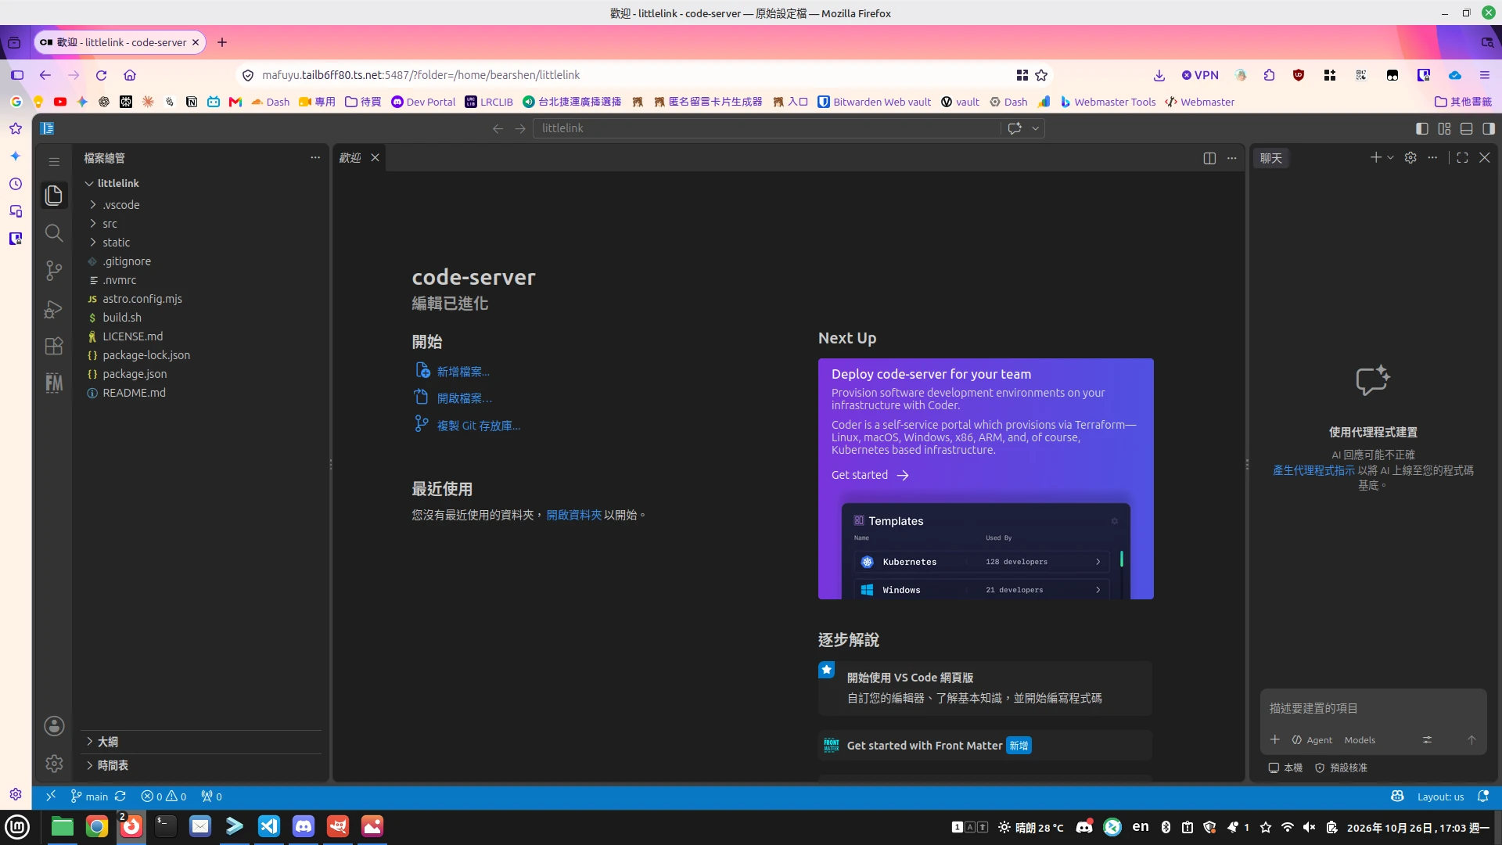Viewport: 1502px width, 845px height.
Task: Click Get started on Deploy card
Action: point(870,475)
